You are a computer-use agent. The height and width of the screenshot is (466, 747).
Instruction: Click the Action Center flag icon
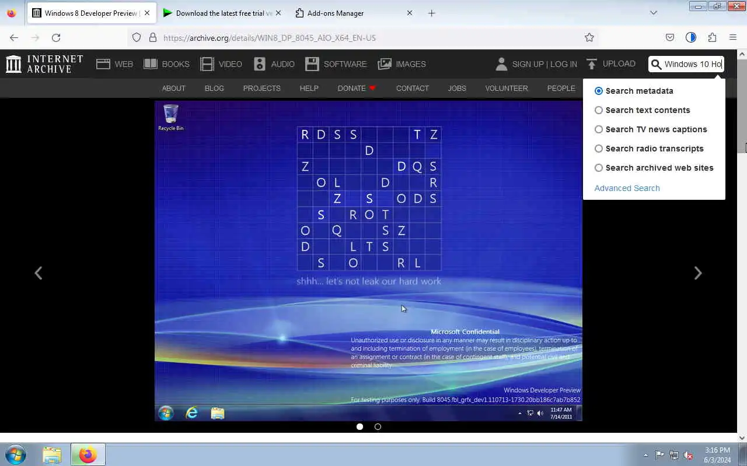pos(659,455)
